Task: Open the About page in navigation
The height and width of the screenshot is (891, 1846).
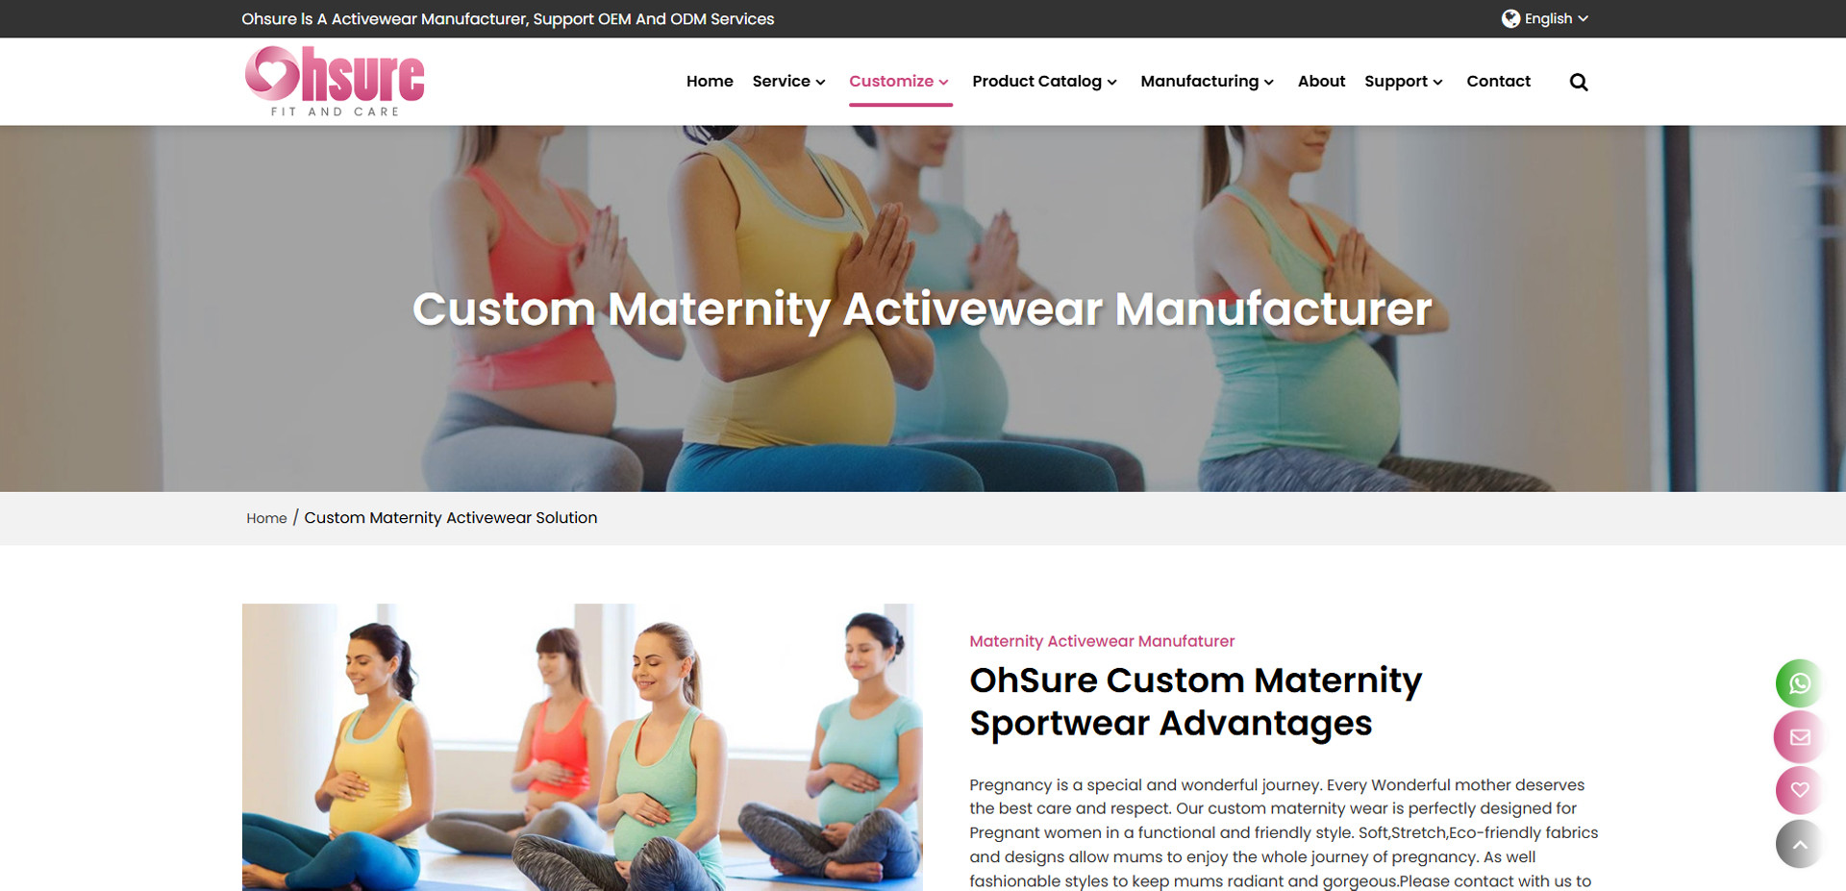Action: tap(1321, 82)
